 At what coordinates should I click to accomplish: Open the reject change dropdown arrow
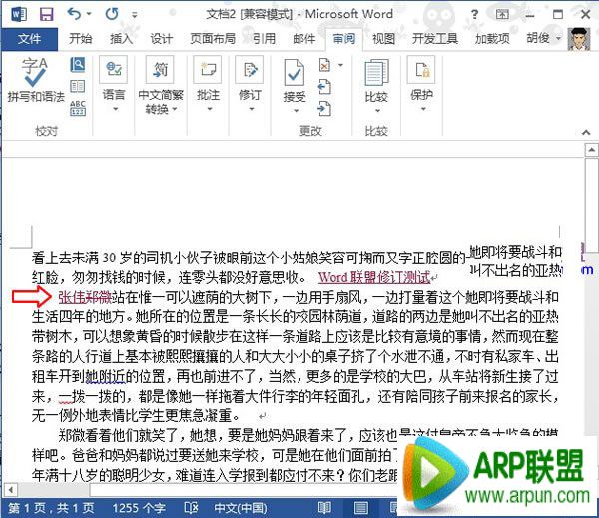coord(340,65)
